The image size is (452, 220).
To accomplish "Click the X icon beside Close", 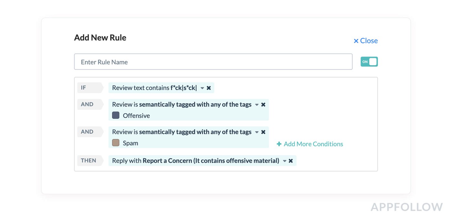I will coord(356,41).
